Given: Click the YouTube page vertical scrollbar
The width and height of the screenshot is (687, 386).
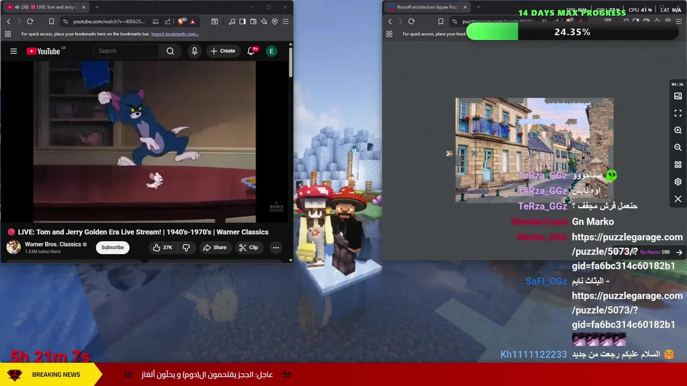Looking at the screenshot, I should pos(291,62).
